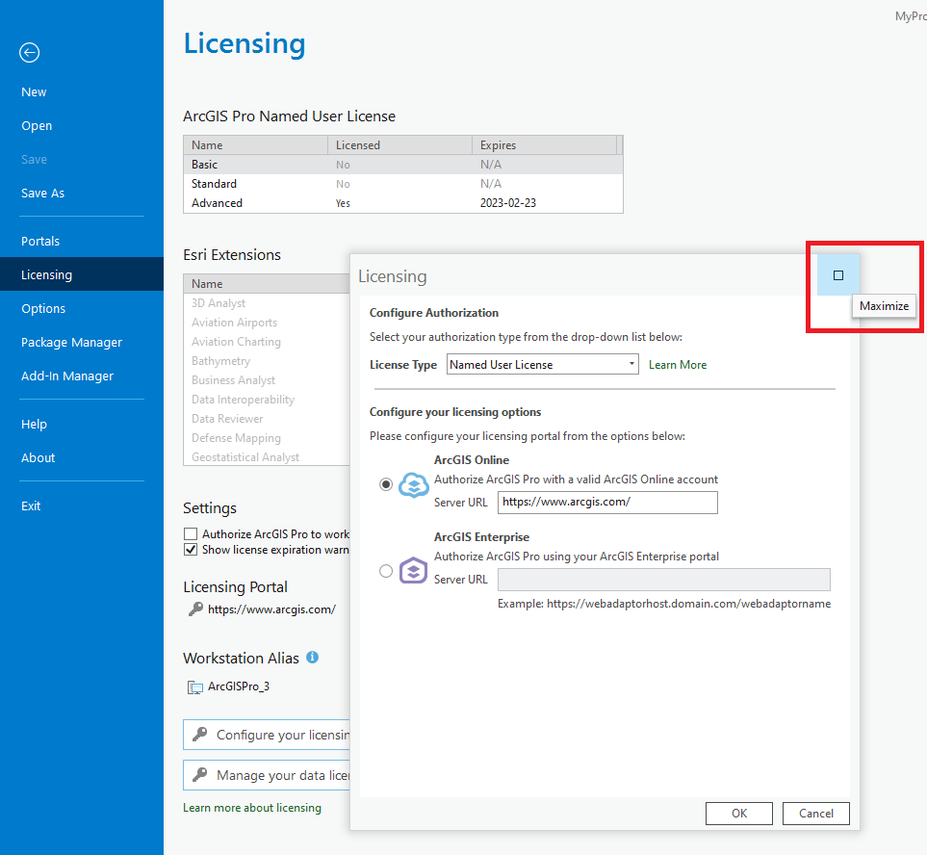Enable Authorize ArcGIS Pro to work offline checkbox
This screenshot has width=927, height=855.
click(191, 534)
